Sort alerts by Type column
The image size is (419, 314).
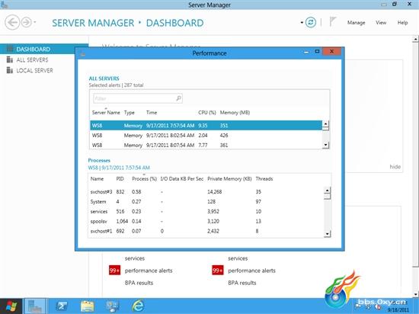(130, 113)
